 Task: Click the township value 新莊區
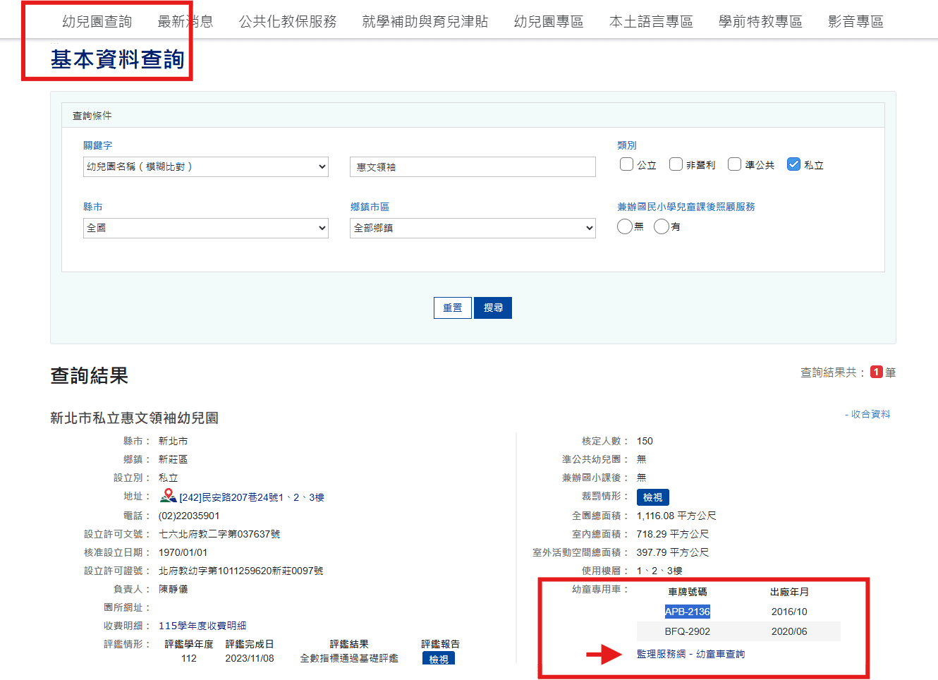pos(173,459)
